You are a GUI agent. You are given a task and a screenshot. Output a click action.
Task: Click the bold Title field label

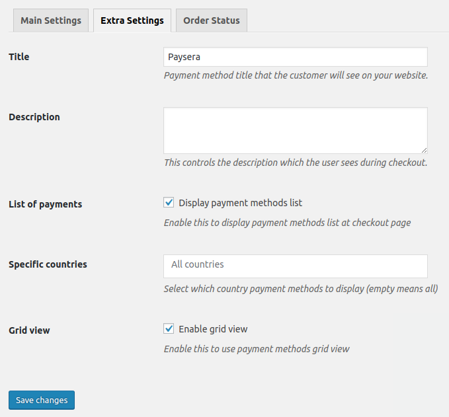coord(19,57)
